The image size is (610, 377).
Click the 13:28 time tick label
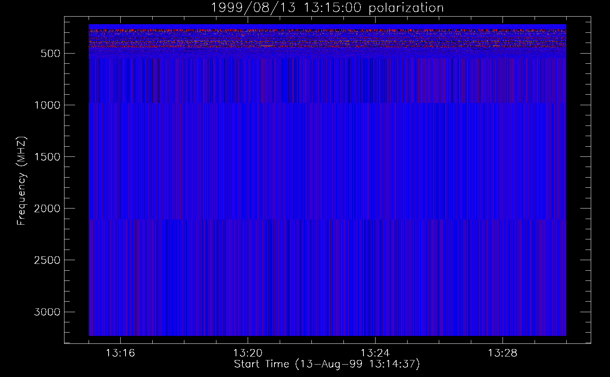click(x=503, y=353)
